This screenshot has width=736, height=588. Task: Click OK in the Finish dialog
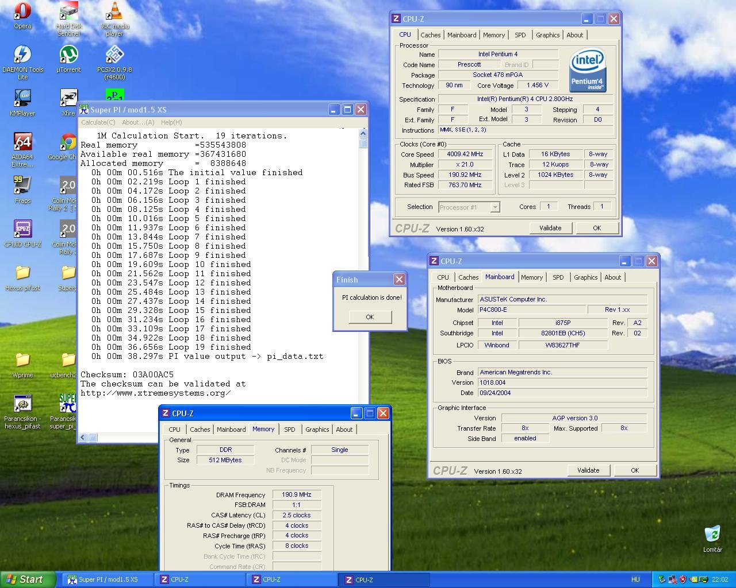point(370,317)
